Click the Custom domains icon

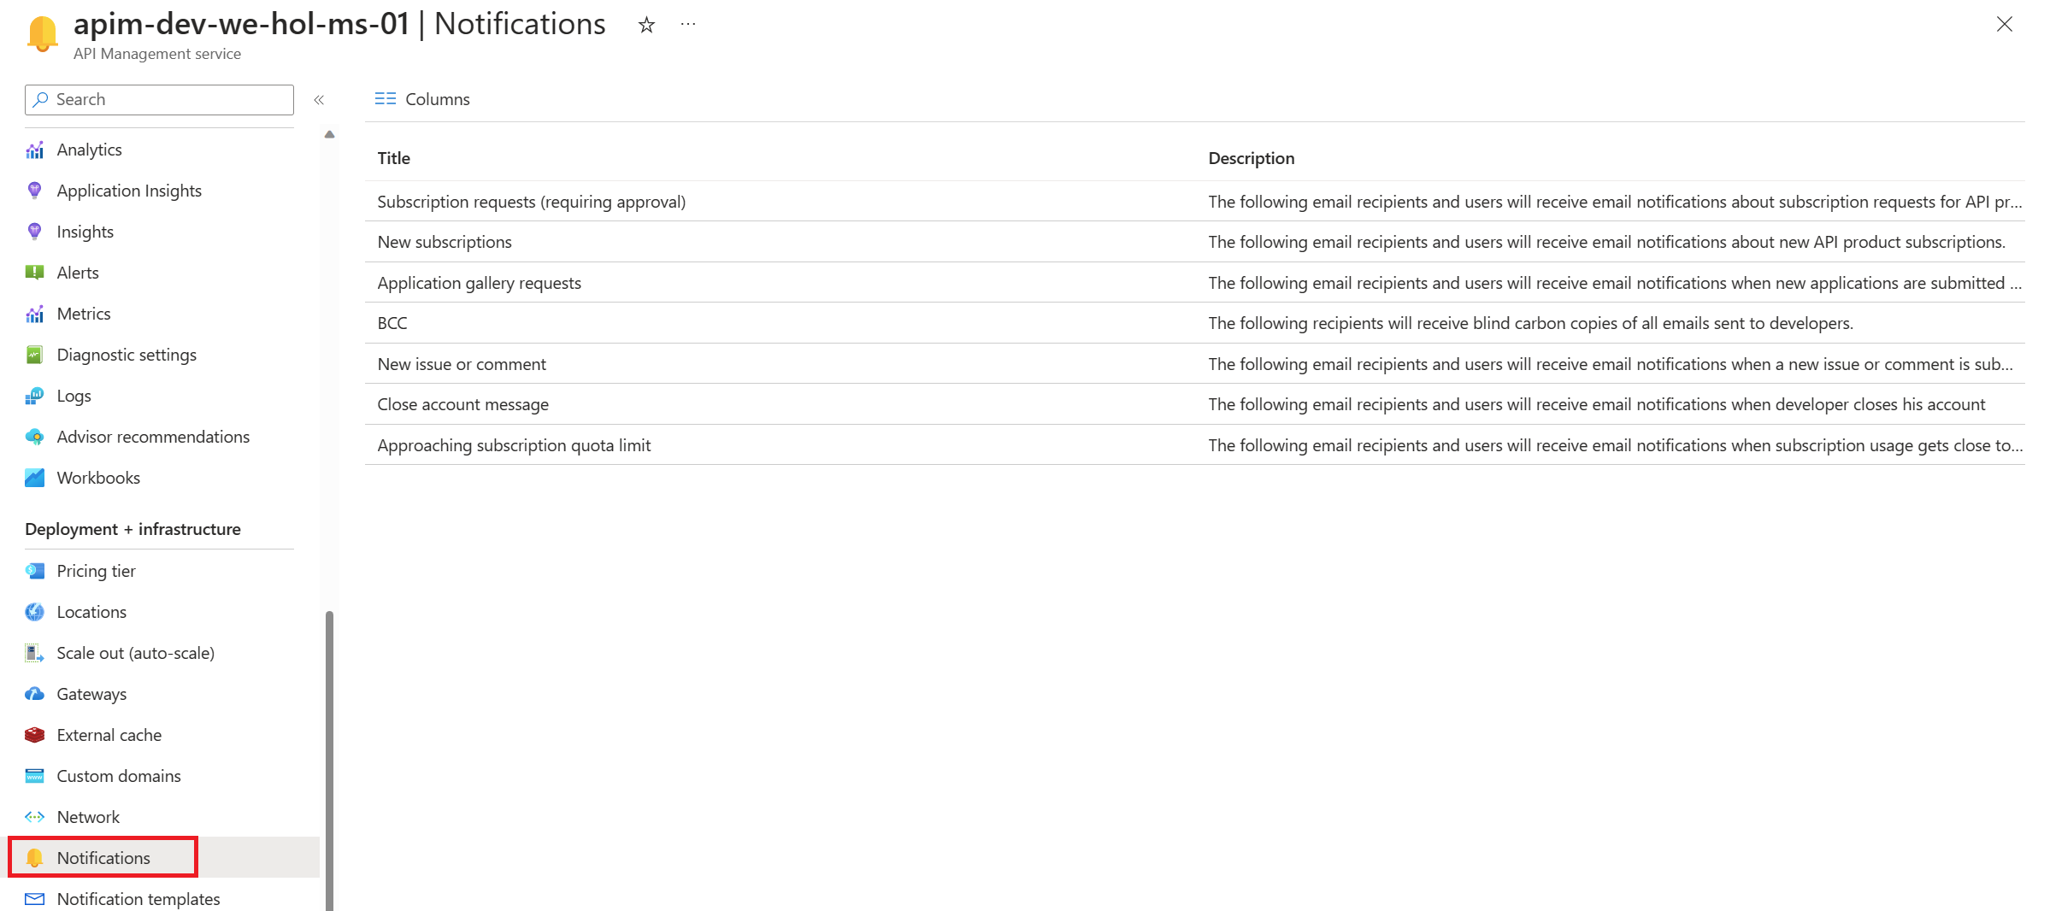[x=34, y=776]
